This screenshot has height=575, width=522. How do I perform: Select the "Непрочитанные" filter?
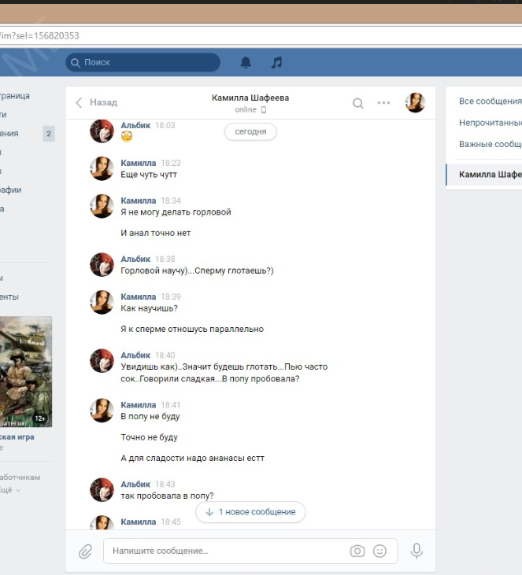tap(490, 123)
